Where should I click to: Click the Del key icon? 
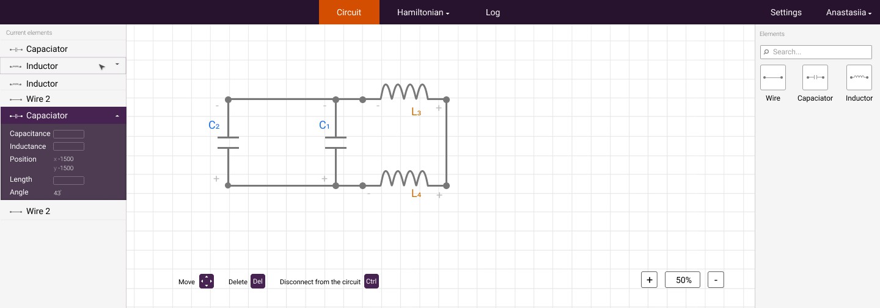coord(258,281)
